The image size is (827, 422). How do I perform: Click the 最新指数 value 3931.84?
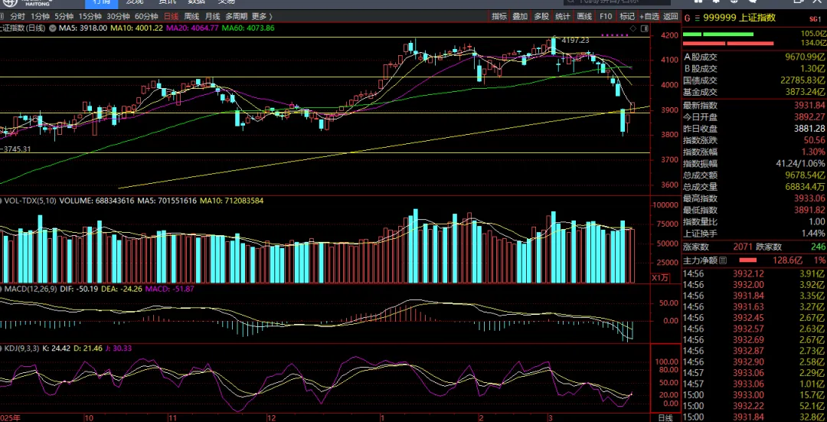(809, 106)
